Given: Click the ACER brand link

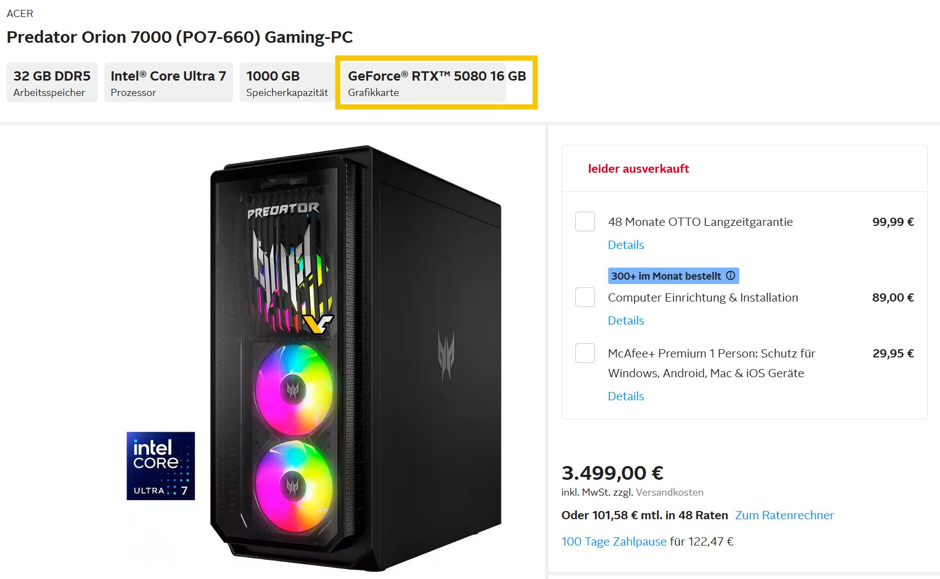Looking at the screenshot, I should 20,13.
